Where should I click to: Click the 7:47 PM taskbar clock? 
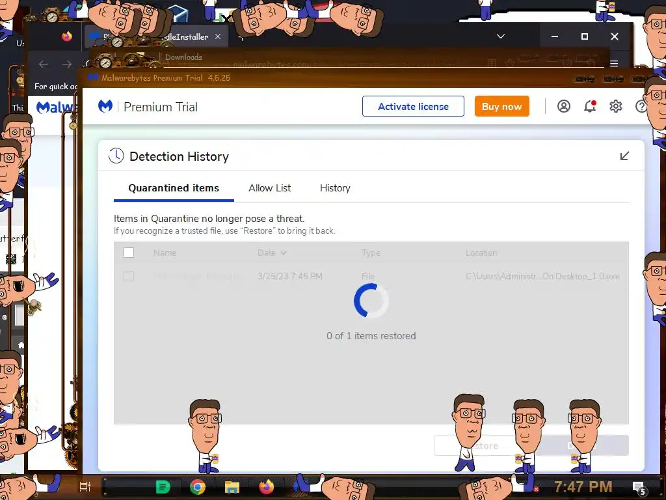pos(583,487)
